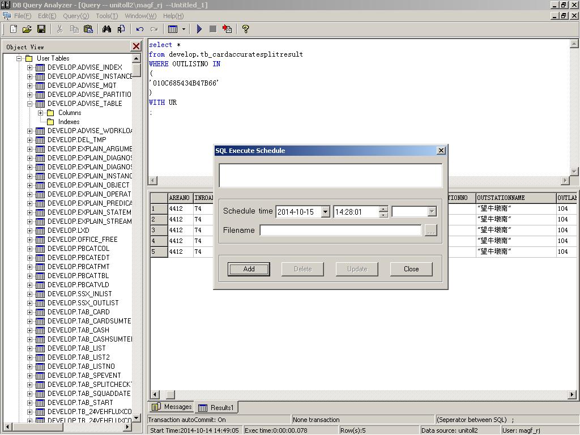
Task: Click the results grid horizontal scrollbar right arrow
Action: [572, 394]
